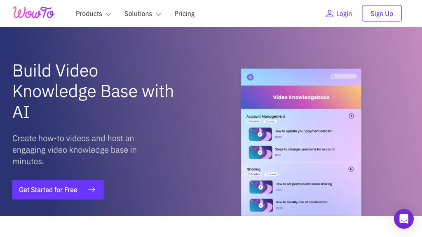Play the set permissions video thumbnail
This screenshot has width=422, height=237.
coord(260,187)
